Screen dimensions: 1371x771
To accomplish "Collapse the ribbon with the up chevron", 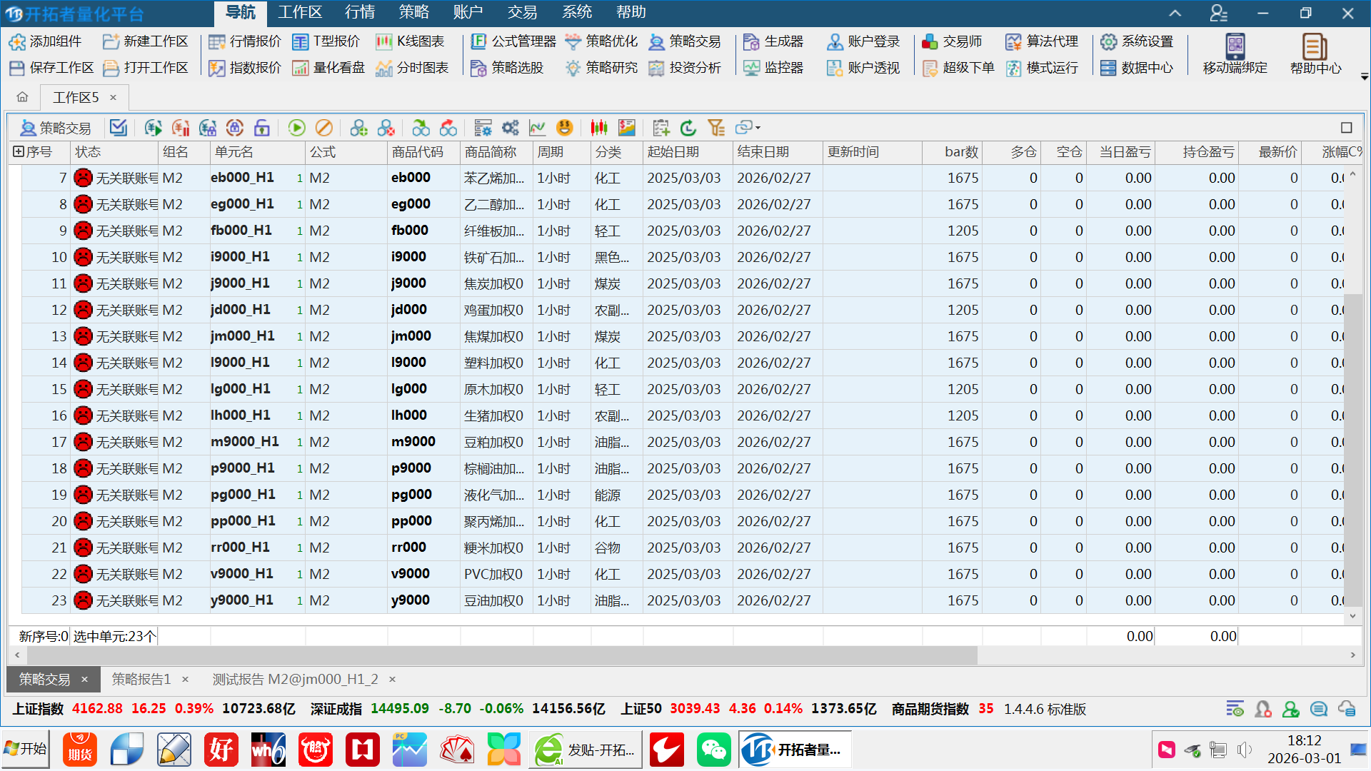I will [x=1175, y=13].
